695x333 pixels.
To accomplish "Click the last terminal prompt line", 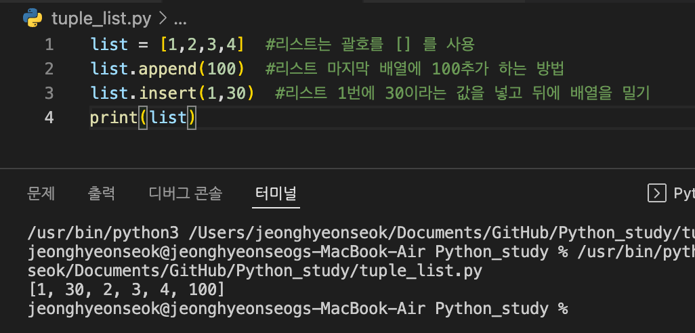I will pyautogui.click(x=298, y=309).
